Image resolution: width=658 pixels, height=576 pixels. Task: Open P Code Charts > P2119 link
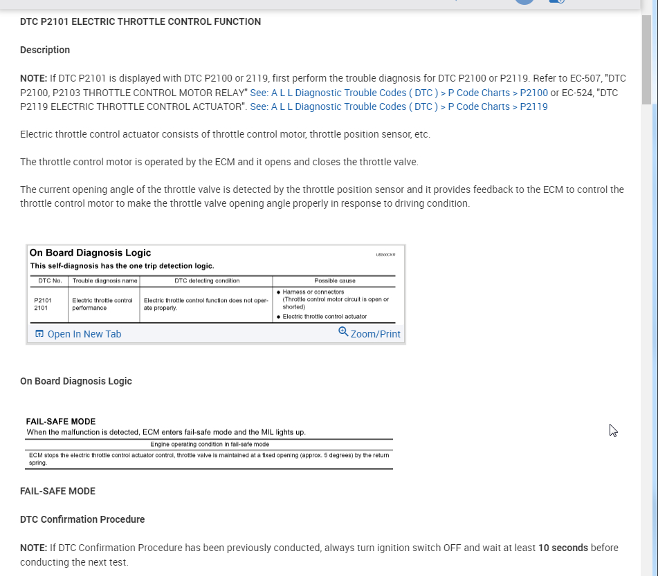[x=399, y=107]
